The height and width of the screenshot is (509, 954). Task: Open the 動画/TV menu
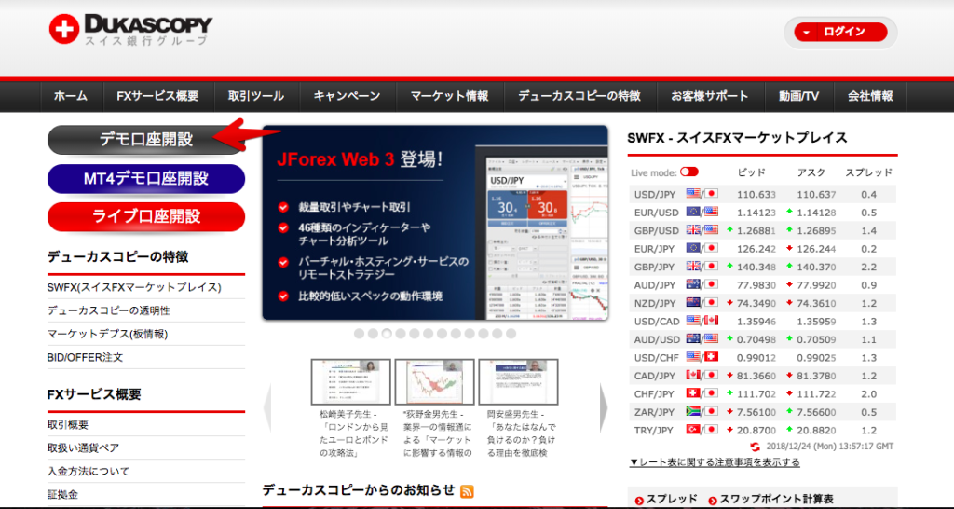[798, 96]
